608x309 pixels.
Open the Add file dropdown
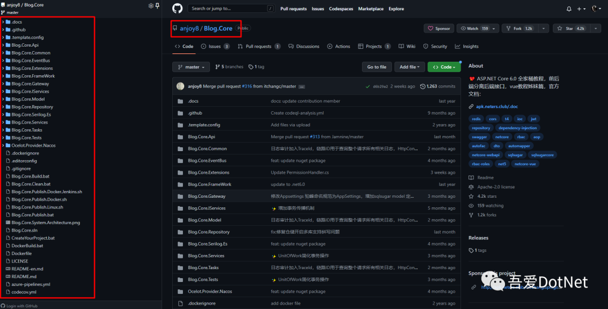coord(410,67)
